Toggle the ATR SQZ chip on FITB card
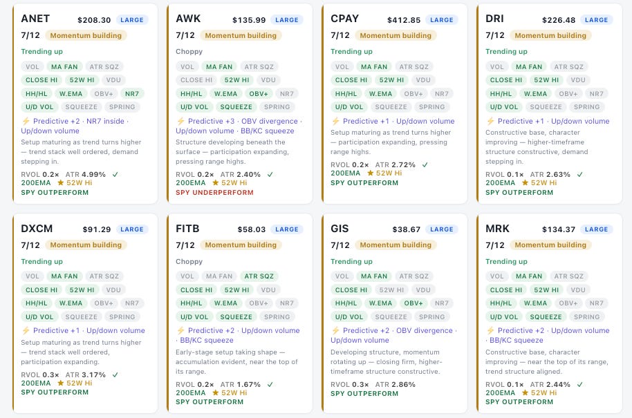Viewport: 632px width, 418px height. click(x=259, y=276)
